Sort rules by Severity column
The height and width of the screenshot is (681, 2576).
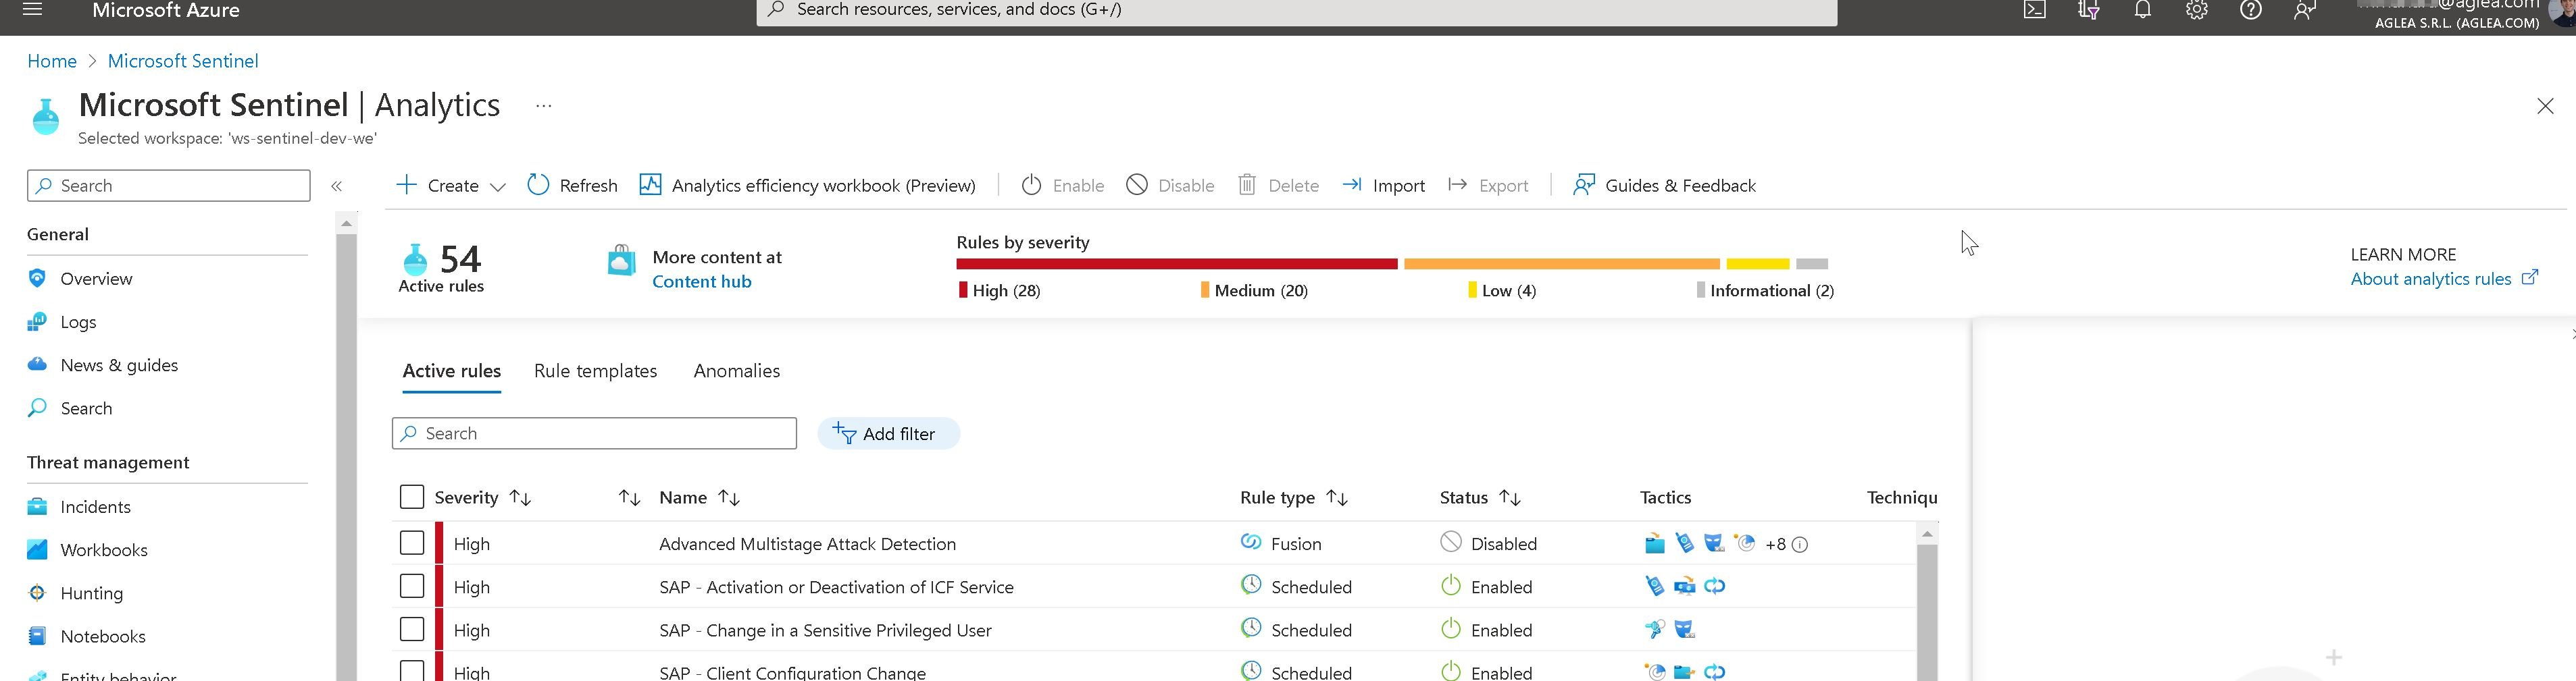[x=521, y=496]
